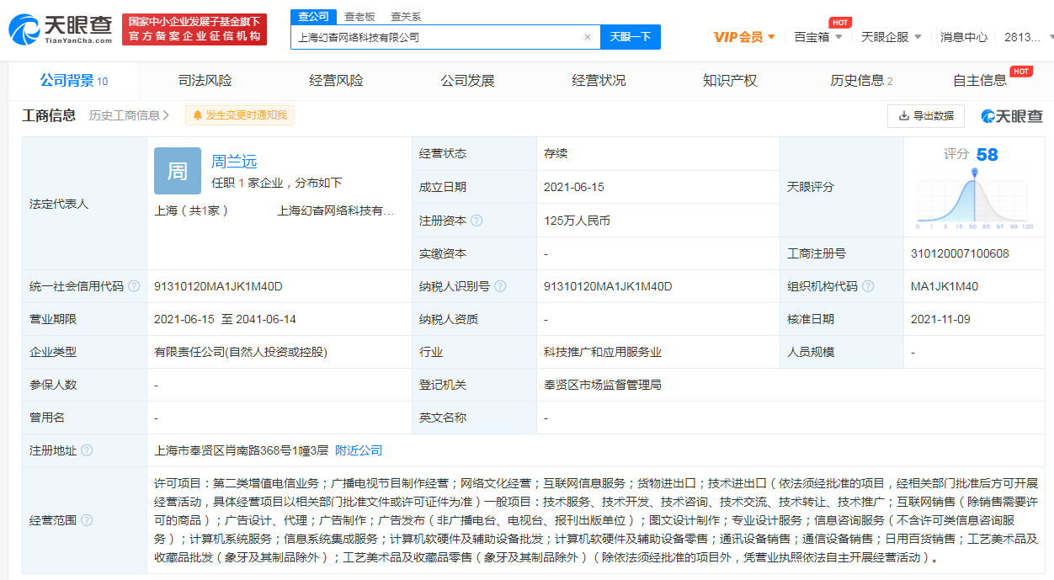Switch to the 自主信息 tab
The width and height of the screenshot is (1054, 580).
point(979,81)
